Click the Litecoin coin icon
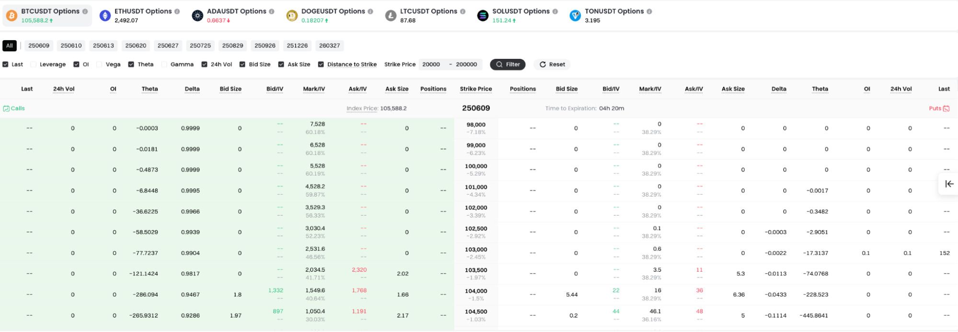 [x=391, y=16]
